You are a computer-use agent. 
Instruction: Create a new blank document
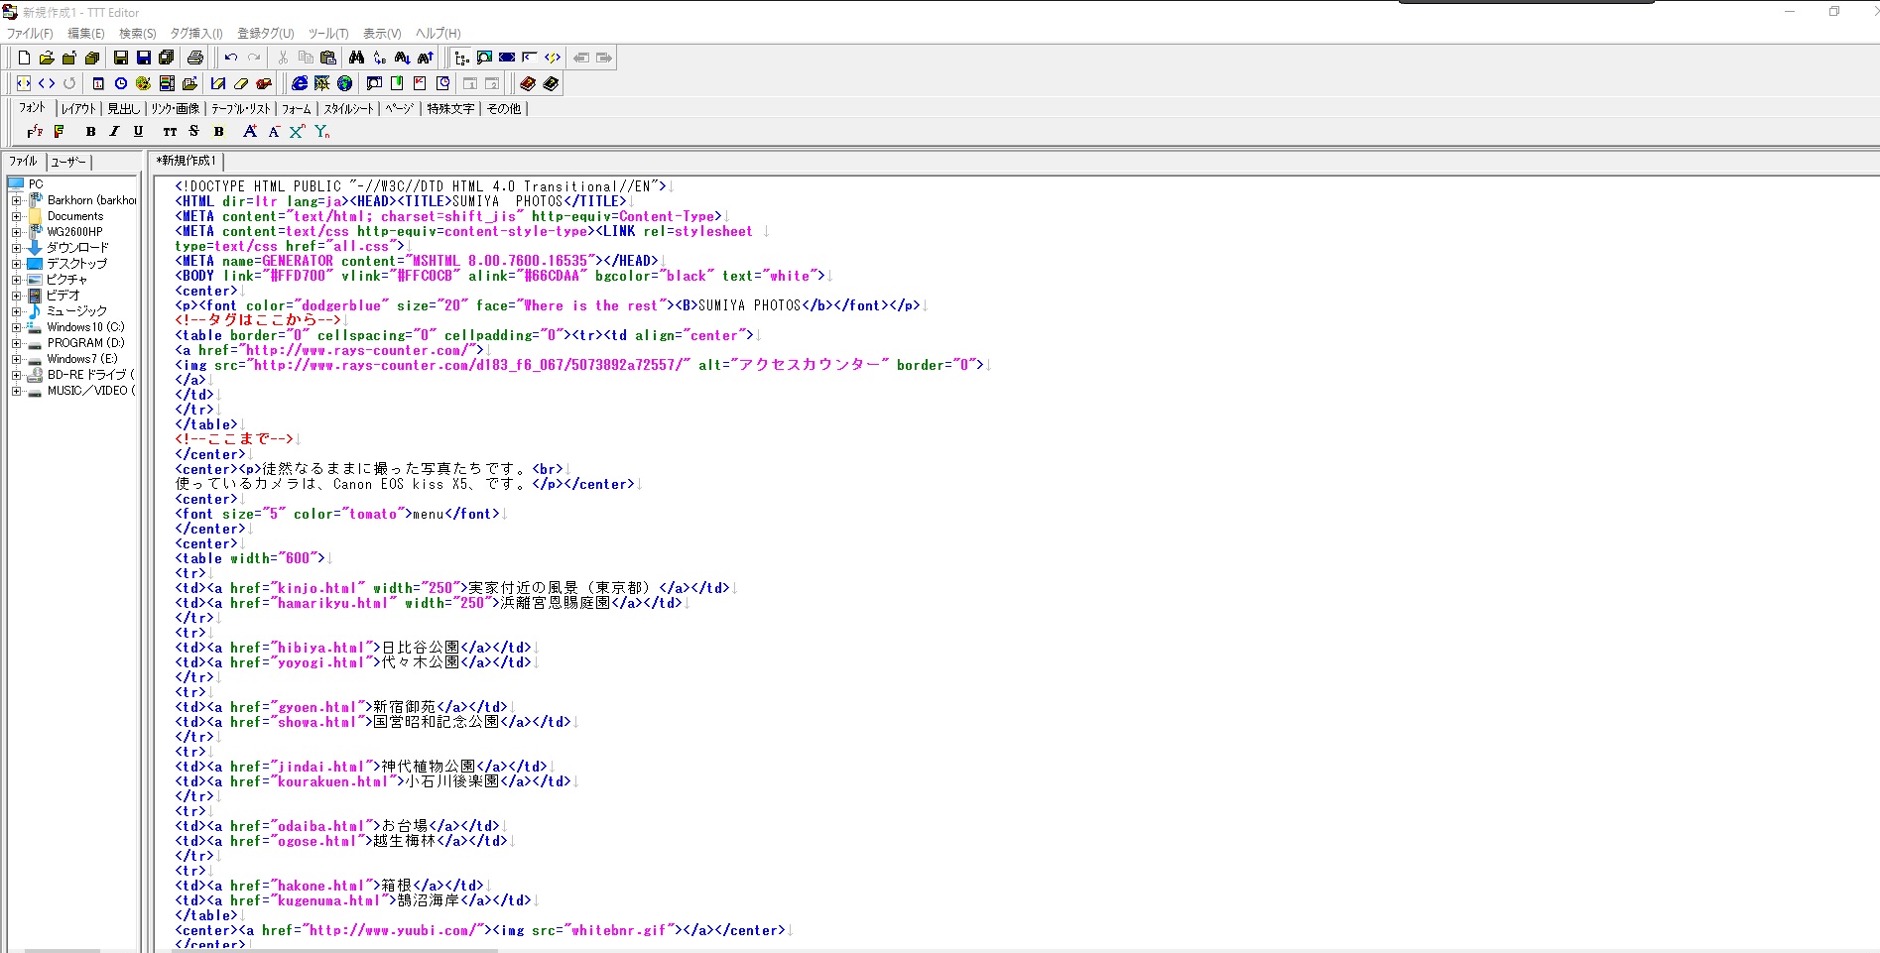point(24,58)
